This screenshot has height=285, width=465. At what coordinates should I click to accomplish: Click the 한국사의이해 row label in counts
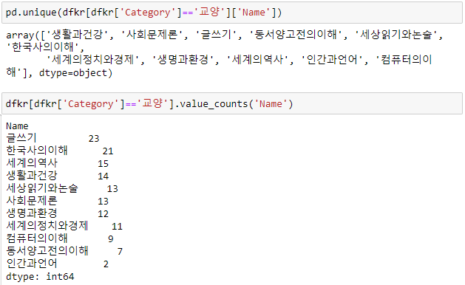click(x=37, y=150)
